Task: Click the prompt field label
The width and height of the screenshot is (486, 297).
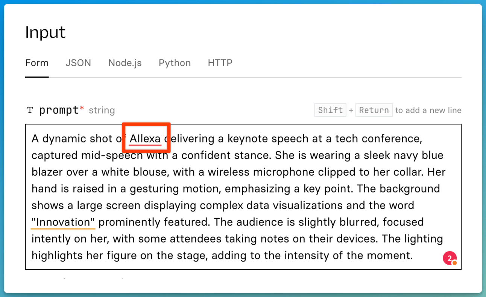Action: [x=59, y=110]
